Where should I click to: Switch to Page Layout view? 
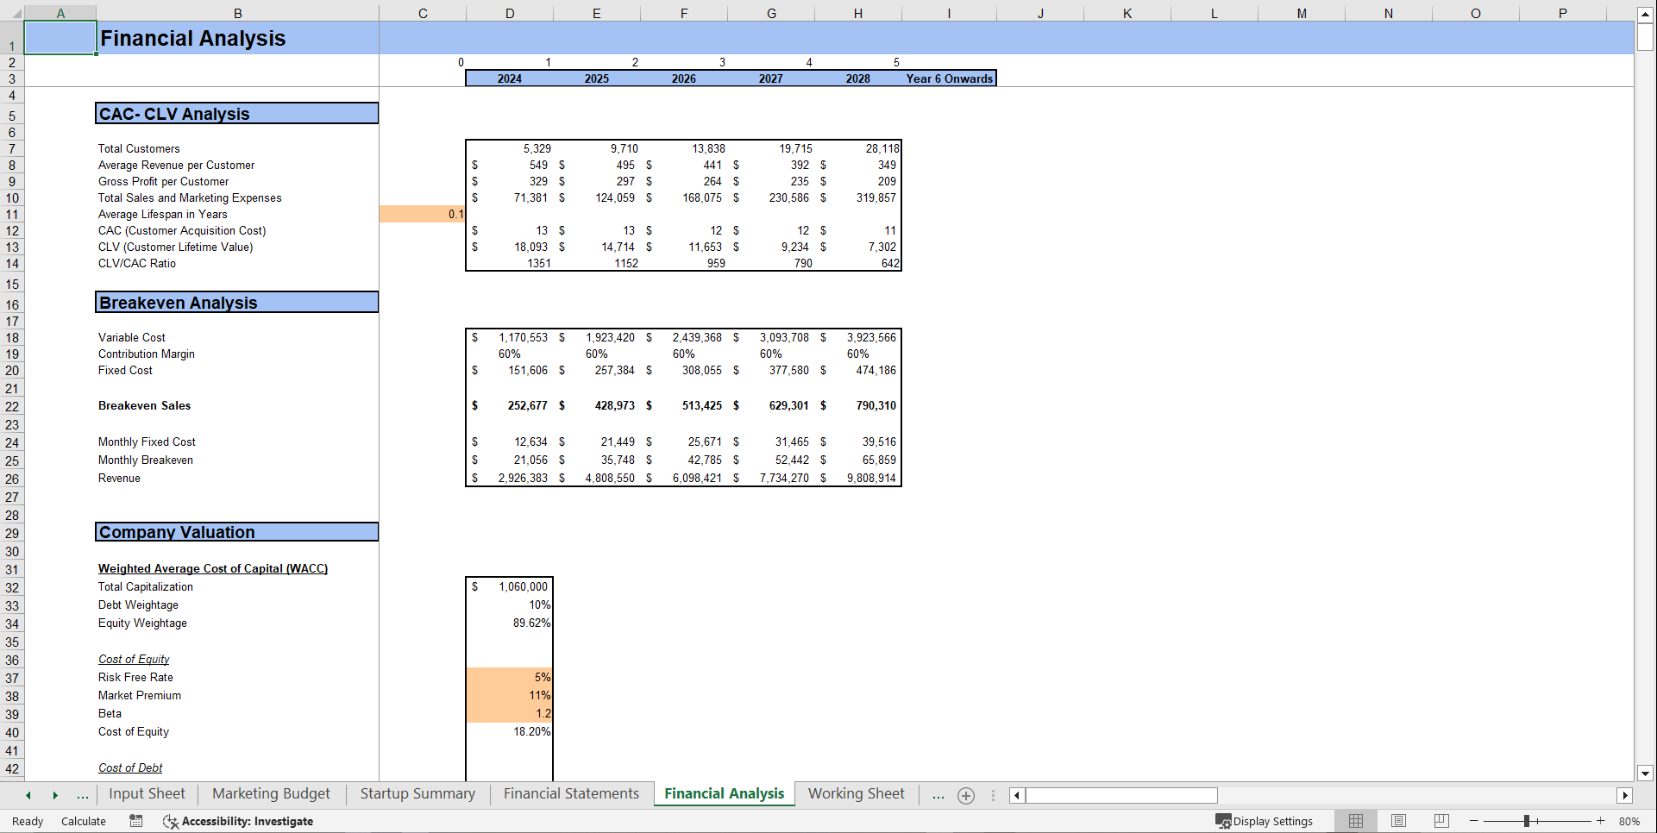point(1398,821)
